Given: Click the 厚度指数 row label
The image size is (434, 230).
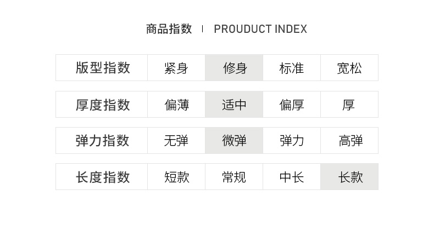Looking at the screenshot, I should 102,105.
